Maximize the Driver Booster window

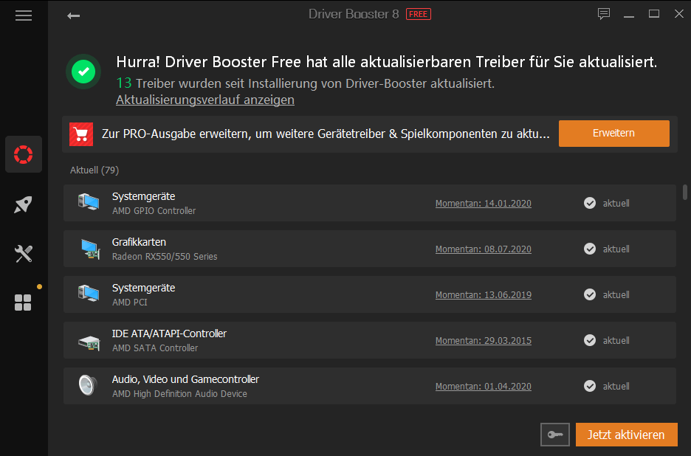click(654, 14)
